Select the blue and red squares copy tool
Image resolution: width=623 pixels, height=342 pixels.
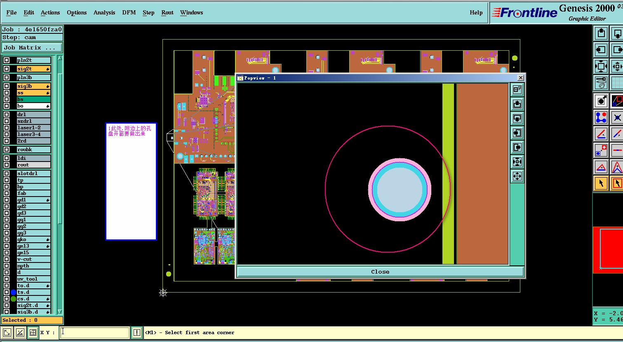point(601,150)
